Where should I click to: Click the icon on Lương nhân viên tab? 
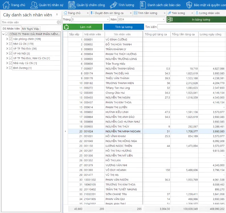(x=197, y=13)
